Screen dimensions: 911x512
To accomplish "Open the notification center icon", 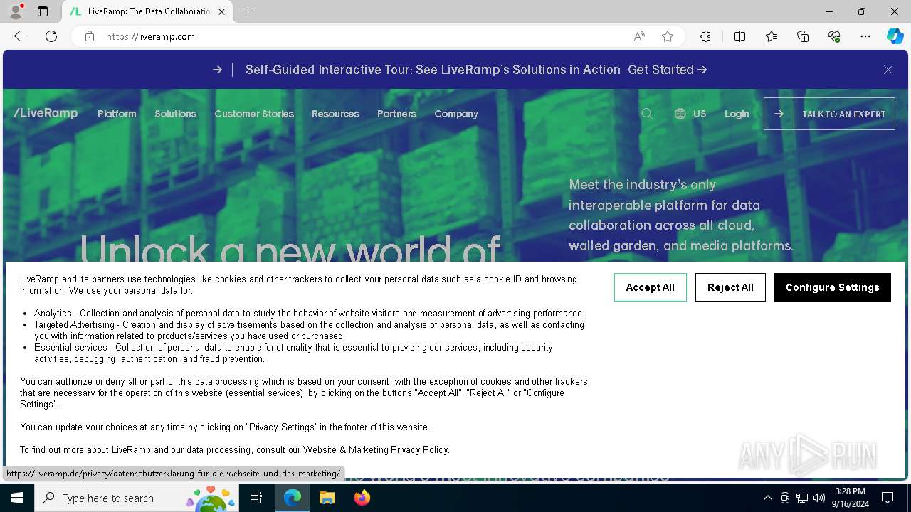I will tap(888, 498).
